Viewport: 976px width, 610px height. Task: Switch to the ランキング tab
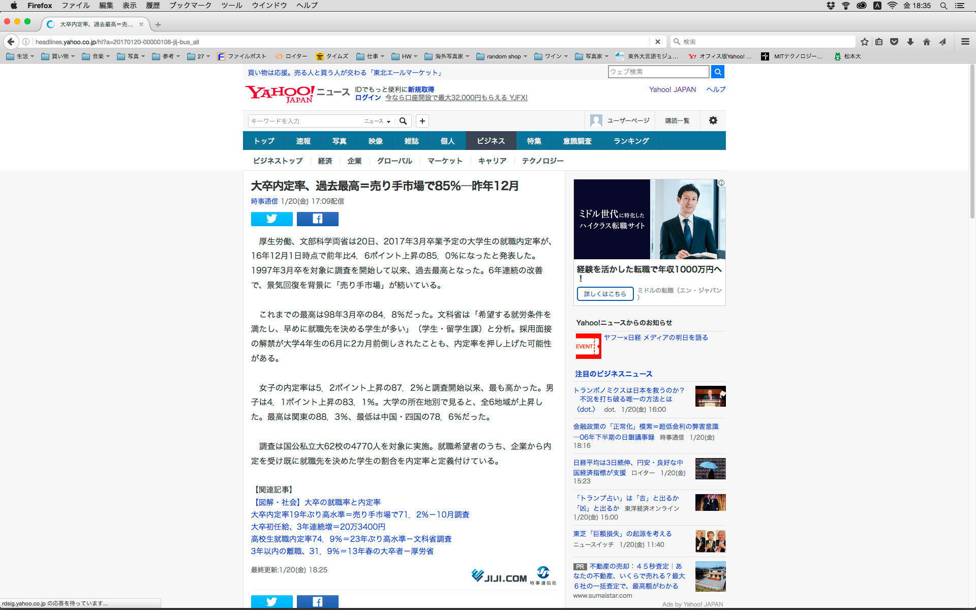click(x=631, y=141)
